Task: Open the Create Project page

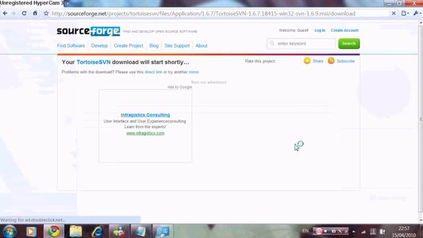Action: point(128,46)
